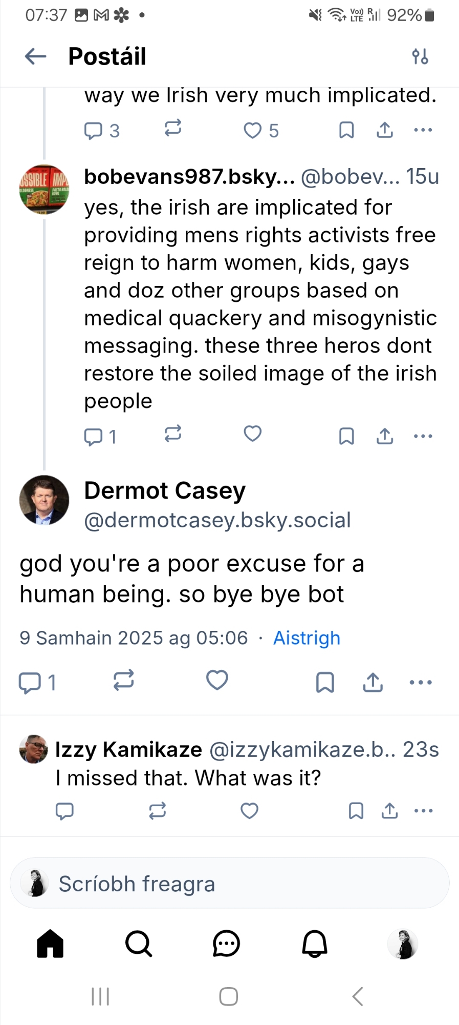Repost Dermot Casey's main post
The height and width of the screenshot is (1025, 459).
(x=123, y=681)
